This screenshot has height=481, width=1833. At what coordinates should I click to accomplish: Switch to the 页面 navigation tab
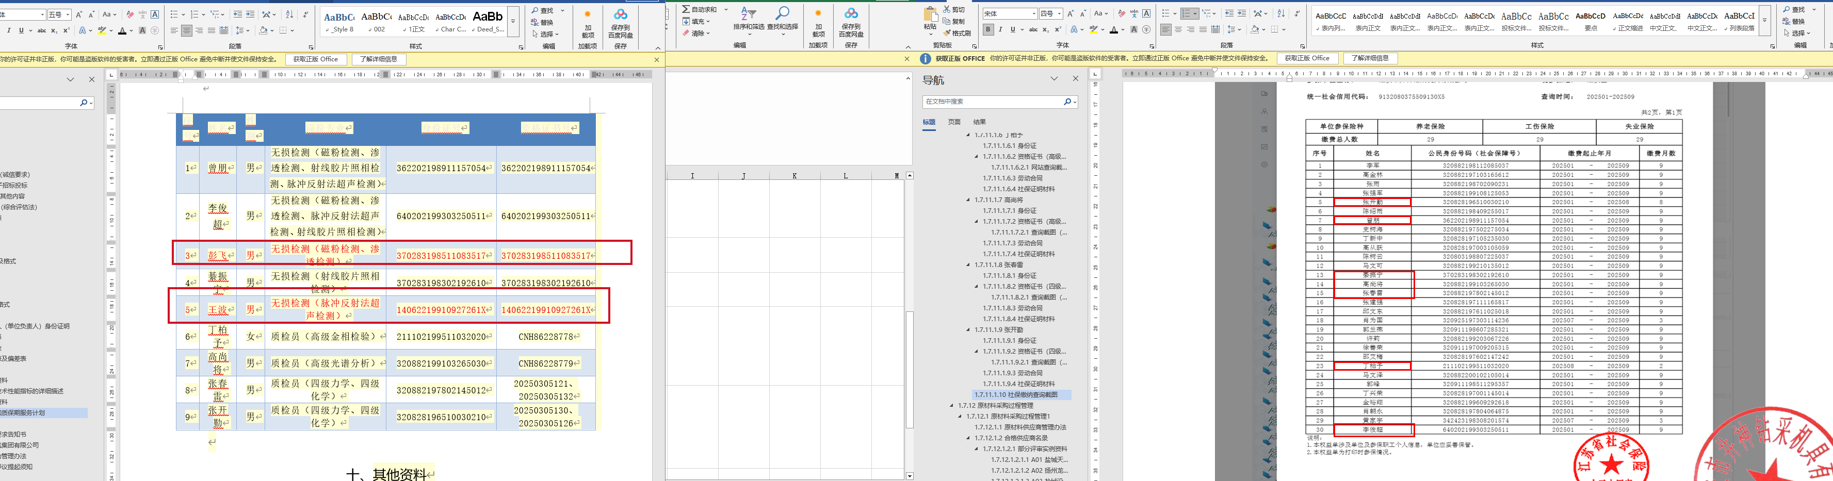954,122
